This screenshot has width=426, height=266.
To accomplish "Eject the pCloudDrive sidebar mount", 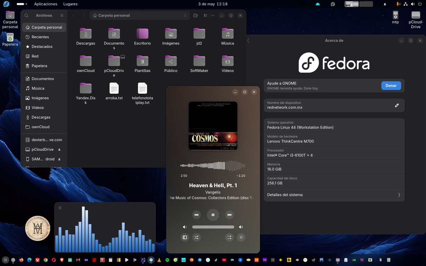I will (x=59, y=149).
